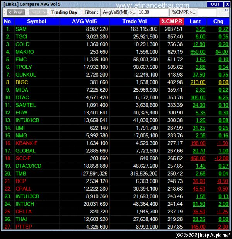The height and width of the screenshot is (239, 232).
Task: Select the UMI symbol
Action: pos(20,128)
